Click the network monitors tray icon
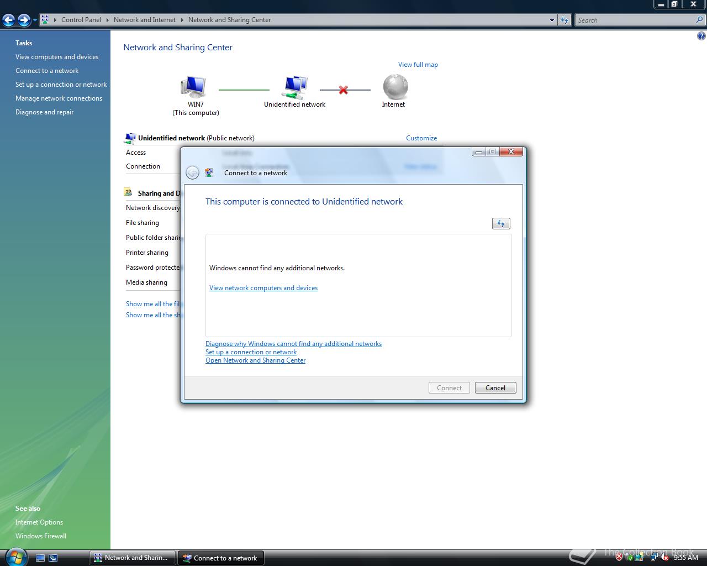The height and width of the screenshot is (566, 707). pos(654,558)
